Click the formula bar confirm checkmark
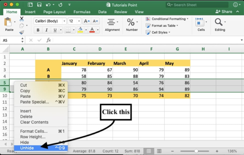Screen dimensions: 244x155 [39, 40]
